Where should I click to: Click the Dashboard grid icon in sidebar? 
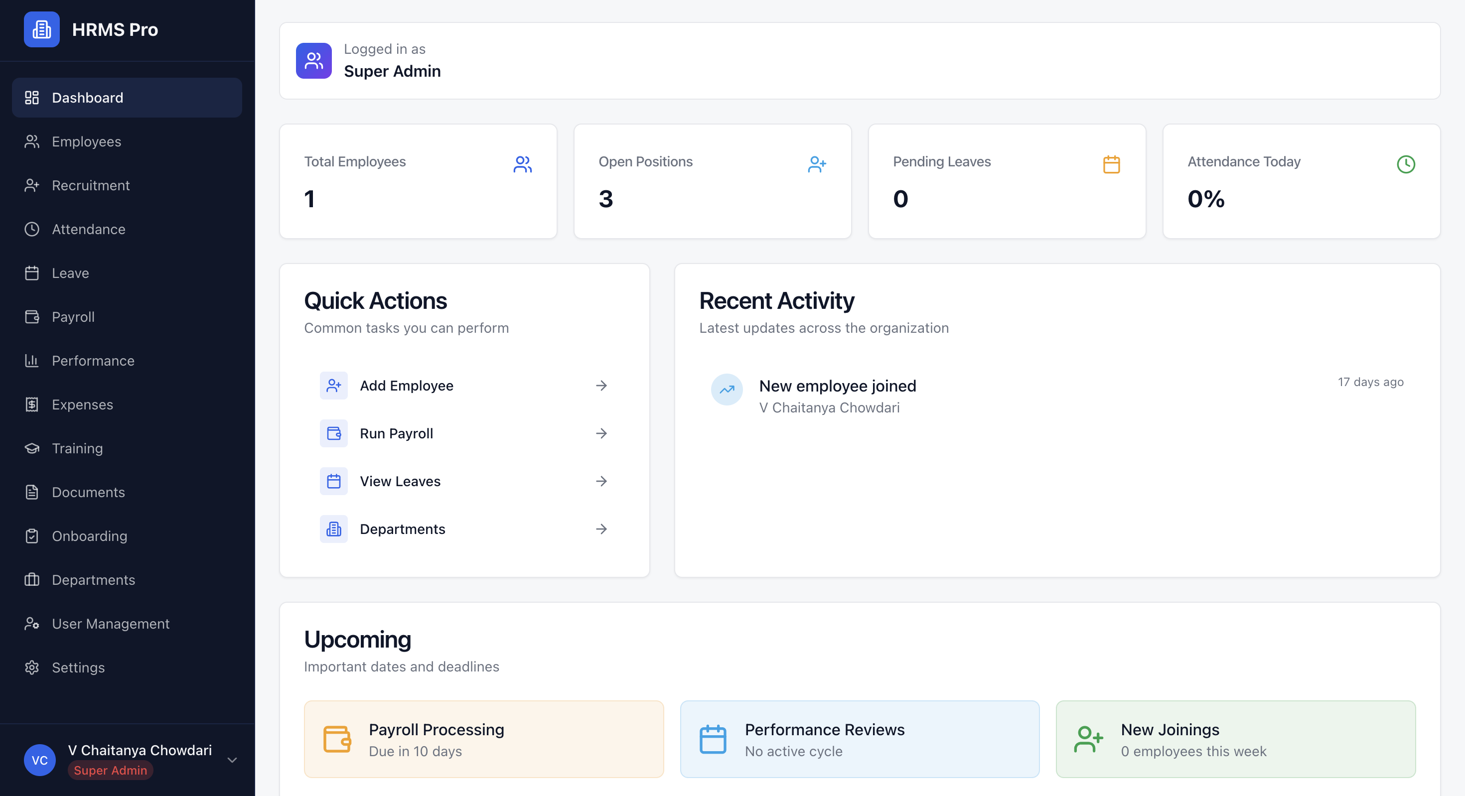[32, 98]
